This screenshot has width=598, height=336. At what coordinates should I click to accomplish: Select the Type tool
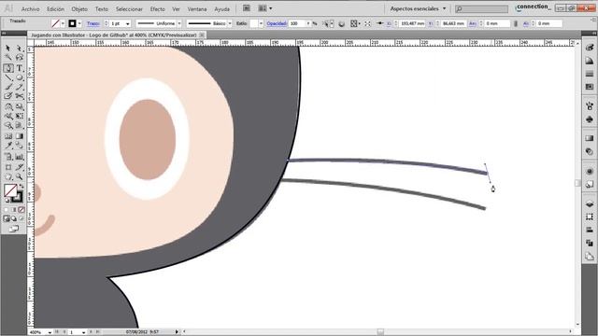[x=19, y=68]
